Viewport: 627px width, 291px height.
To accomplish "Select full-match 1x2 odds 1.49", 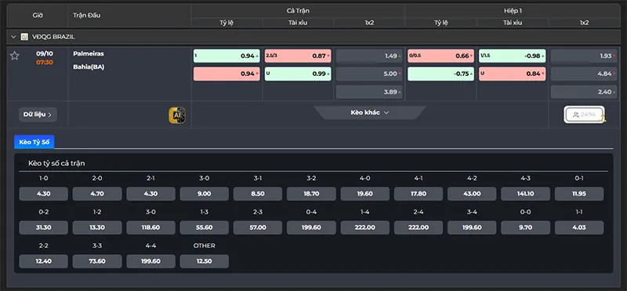I will [369, 56].
